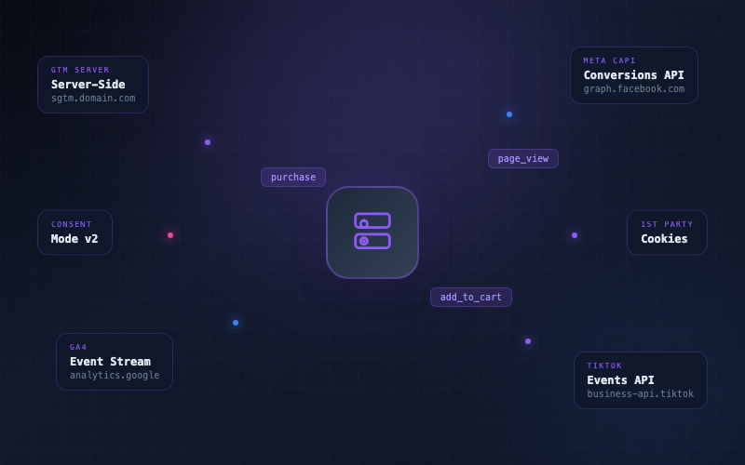Click the purchase event tag
The width and height of the screenshot is (745, 465).
(x=293, y=177)
